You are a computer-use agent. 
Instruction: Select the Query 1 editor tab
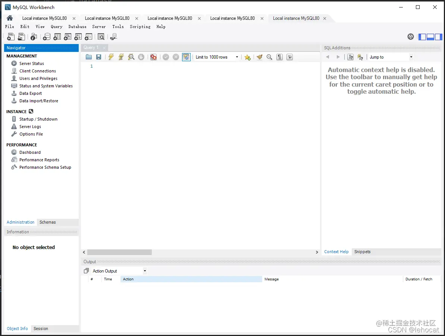91,47
